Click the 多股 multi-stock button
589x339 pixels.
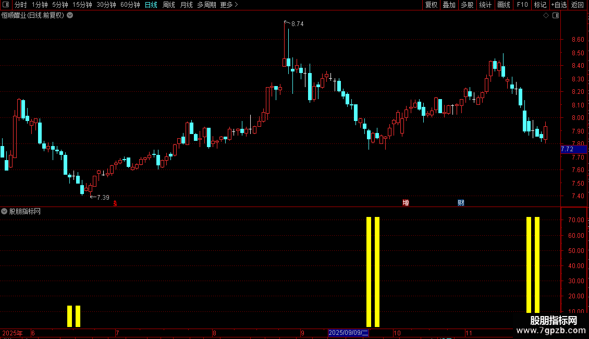coord(468,5)
